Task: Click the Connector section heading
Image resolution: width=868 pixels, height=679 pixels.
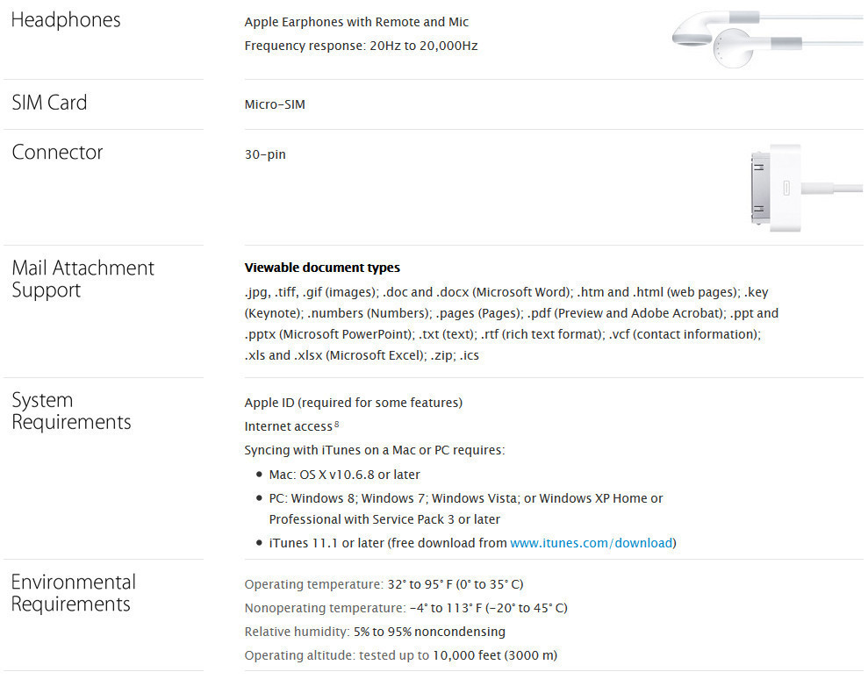Action: (x=57, y=153)
